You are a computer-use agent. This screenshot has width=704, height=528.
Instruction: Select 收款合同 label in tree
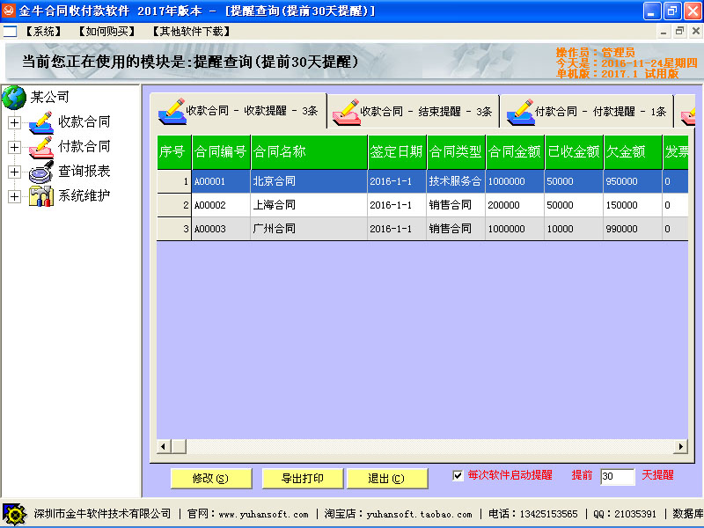click(84, 121)
